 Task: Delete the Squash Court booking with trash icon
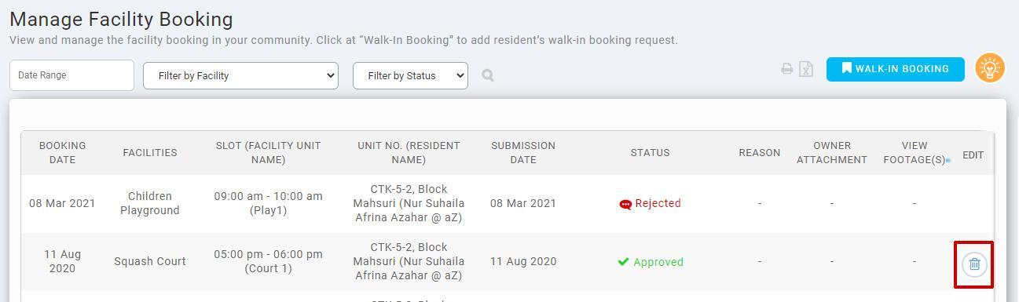(974, 264)
